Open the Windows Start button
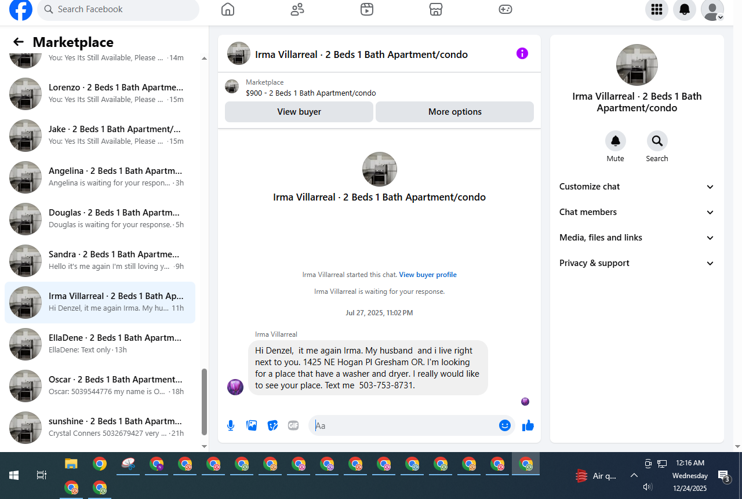This screenshot has height=499, width=742. (x=14, y=475)
